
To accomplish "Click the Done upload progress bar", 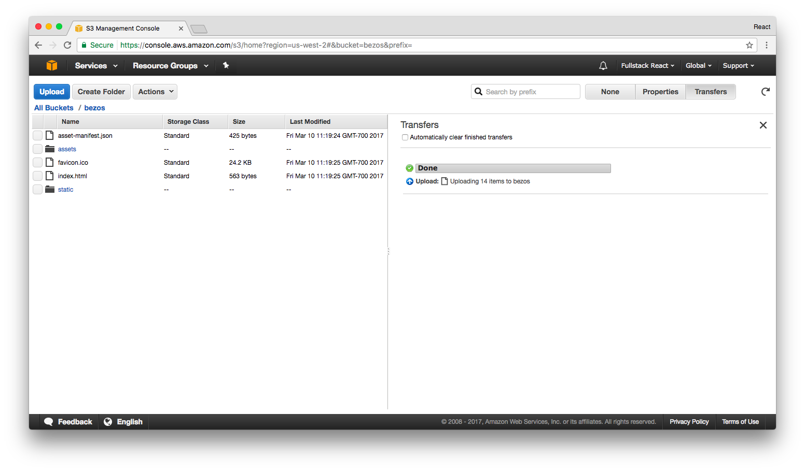I will 513,168.
